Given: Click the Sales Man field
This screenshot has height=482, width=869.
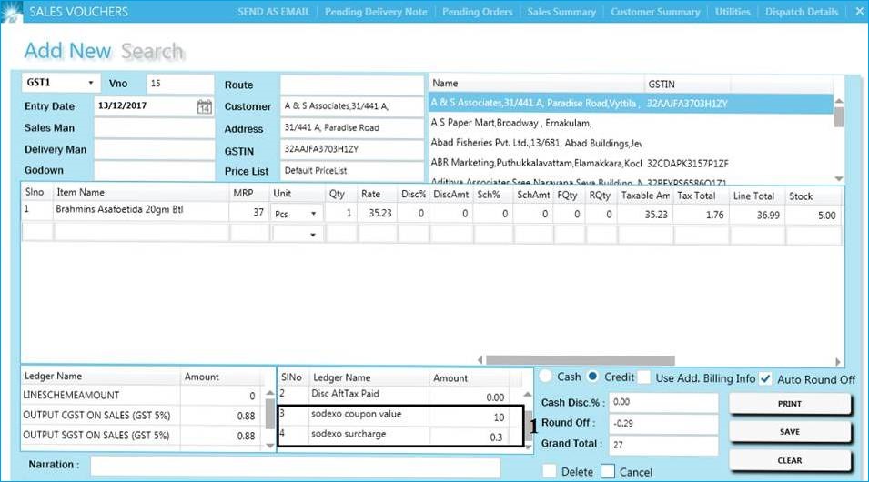Looking at the screenshot, I should pos(154,128).
